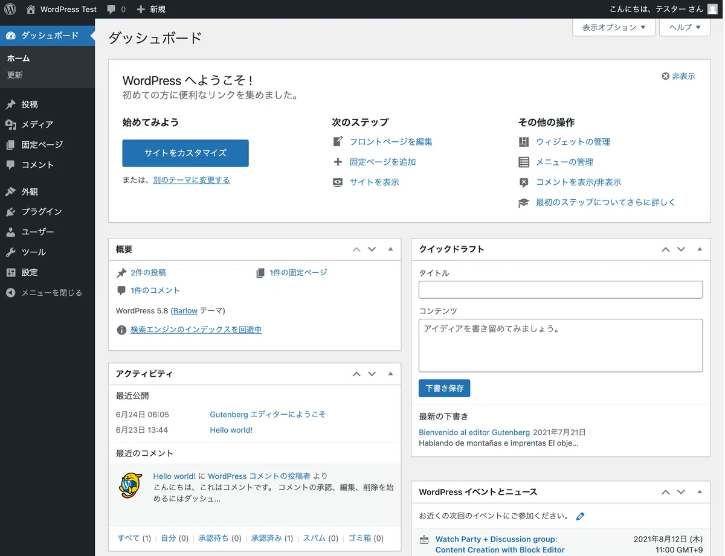Dismiss welcome panel with 非表示

[678, 77]
